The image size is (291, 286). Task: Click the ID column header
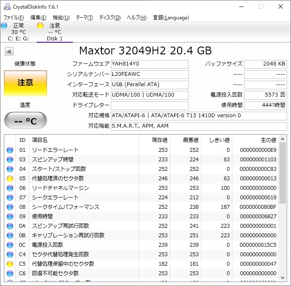(x=22, y=140)
